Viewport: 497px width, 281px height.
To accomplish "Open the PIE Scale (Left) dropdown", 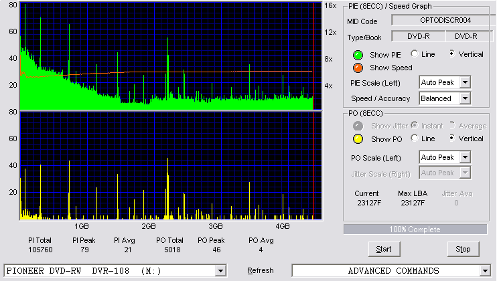I will click(x=465, y=82).
